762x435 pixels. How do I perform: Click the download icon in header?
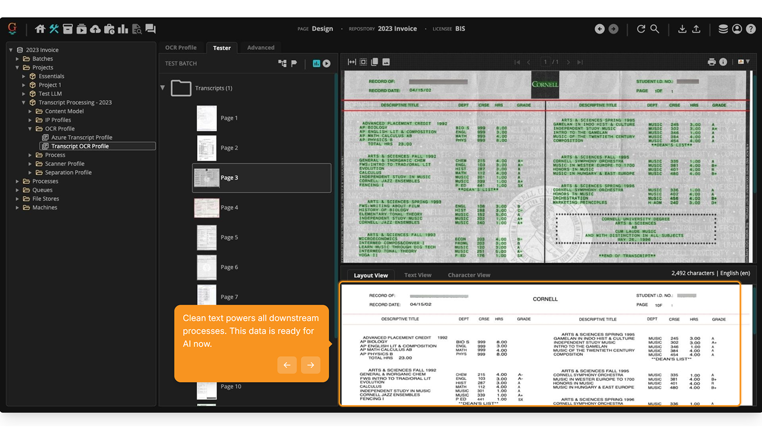[682, 29]
